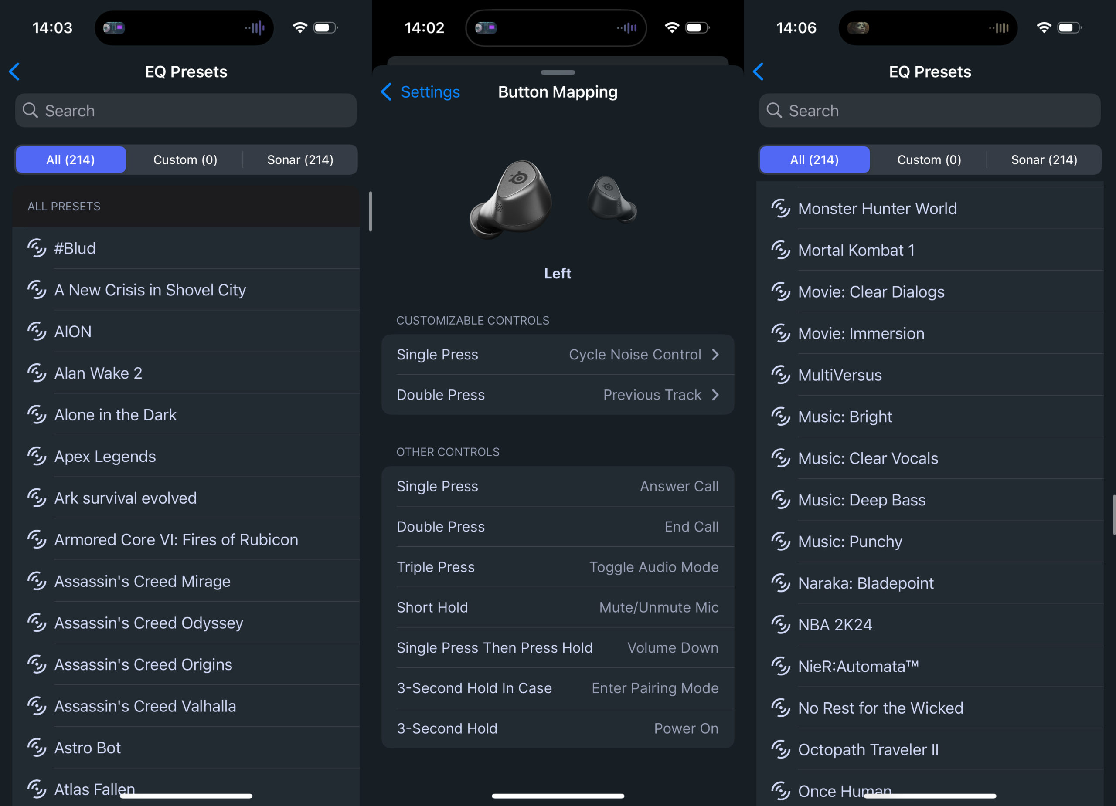Image resolution: width=1116 pixels, height=806 pixels.
Task: Click the preset icon beside Ark survival evolved
Action: click(37, 498)
